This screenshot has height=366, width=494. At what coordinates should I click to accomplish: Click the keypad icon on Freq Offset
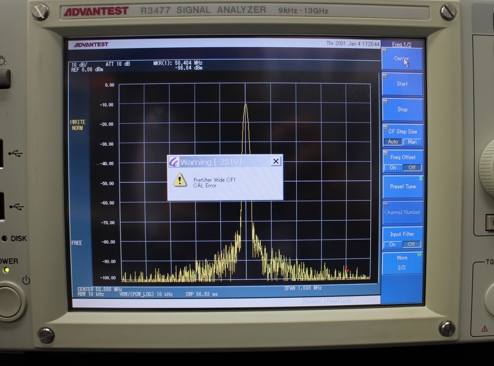[385, 153]
